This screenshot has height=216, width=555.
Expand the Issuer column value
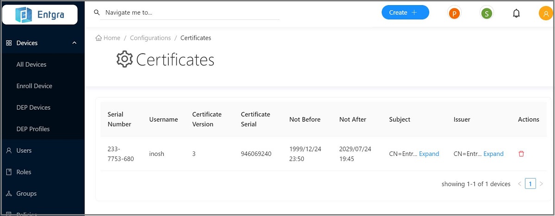click(493, 154)
